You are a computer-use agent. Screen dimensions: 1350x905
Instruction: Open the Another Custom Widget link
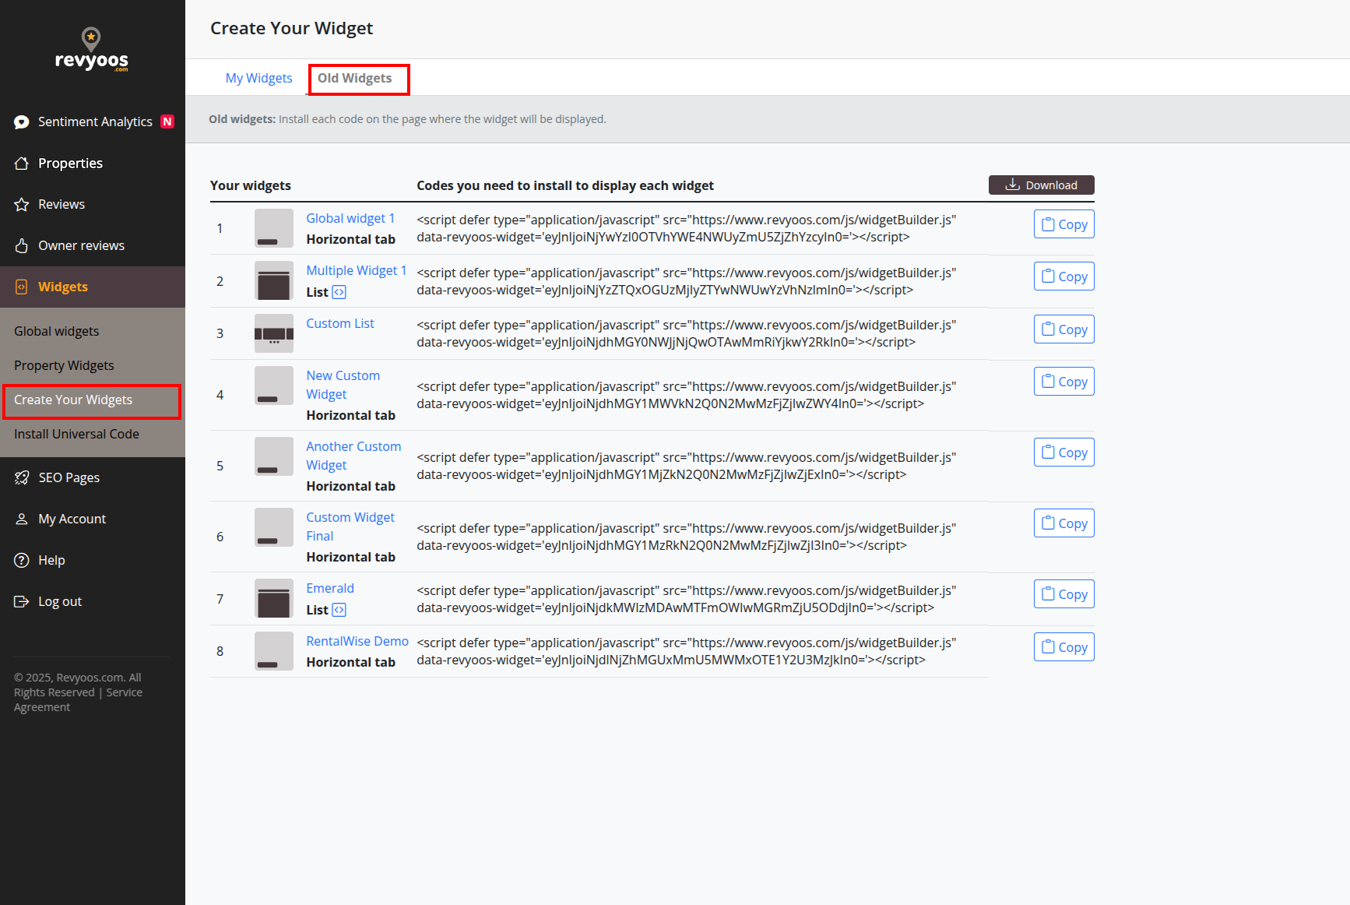(x=353, y=456)
